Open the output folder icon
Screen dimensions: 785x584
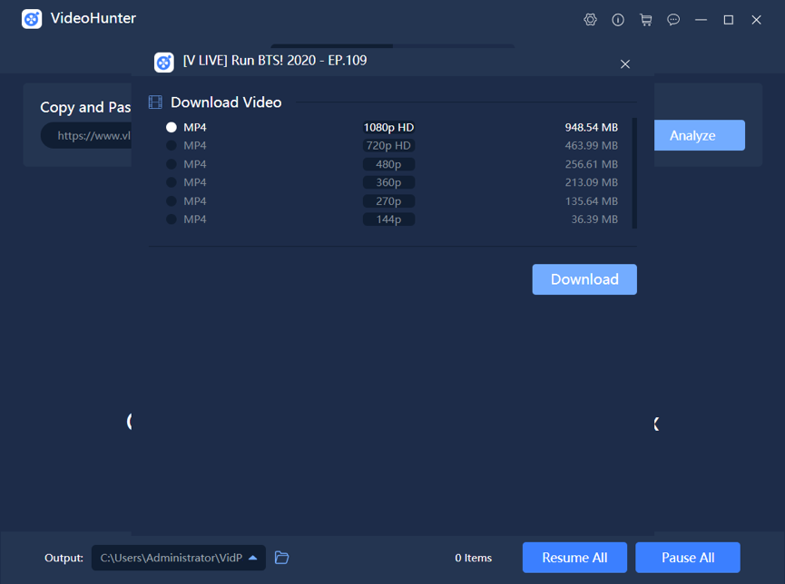282,558
